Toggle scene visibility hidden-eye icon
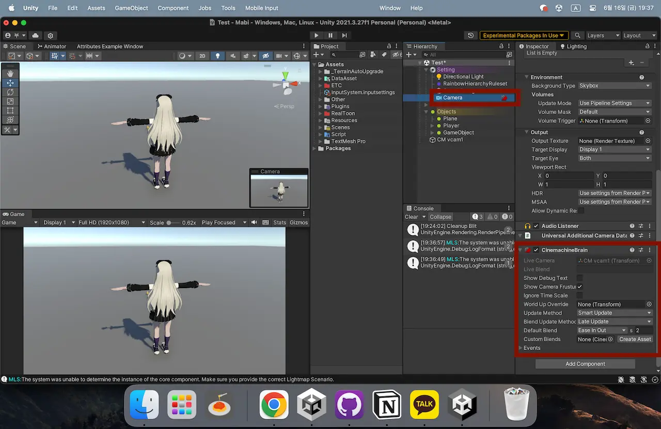This screenshot has width=661, height=429. point(265,56)
